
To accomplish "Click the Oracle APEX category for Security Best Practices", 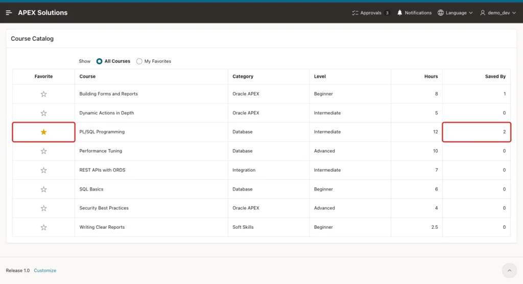I will 246,208.
